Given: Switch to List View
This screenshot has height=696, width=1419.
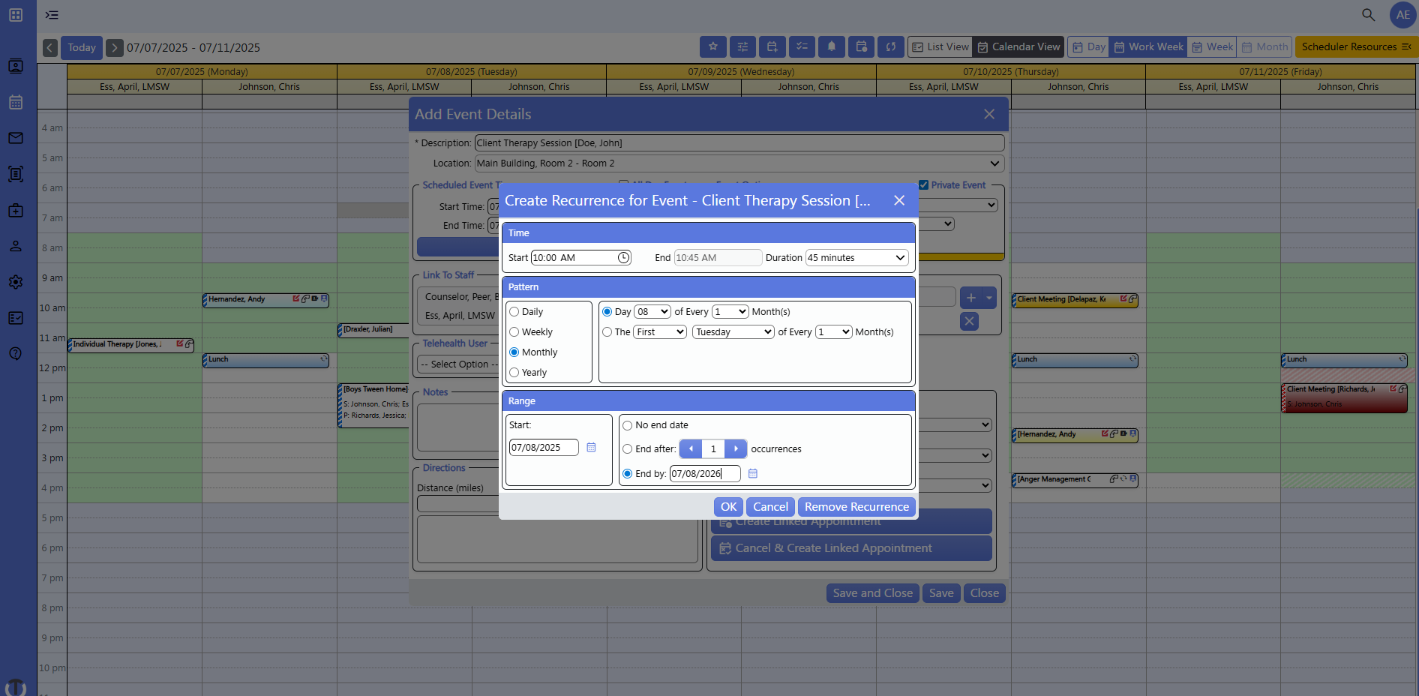Looking at the screenshot, I should (x=940, y=46).
